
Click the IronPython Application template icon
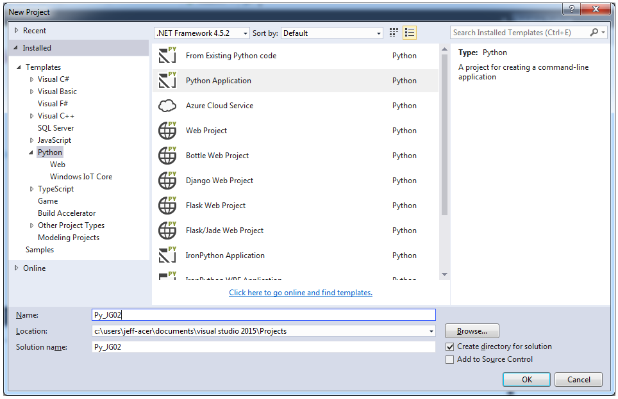167,256
